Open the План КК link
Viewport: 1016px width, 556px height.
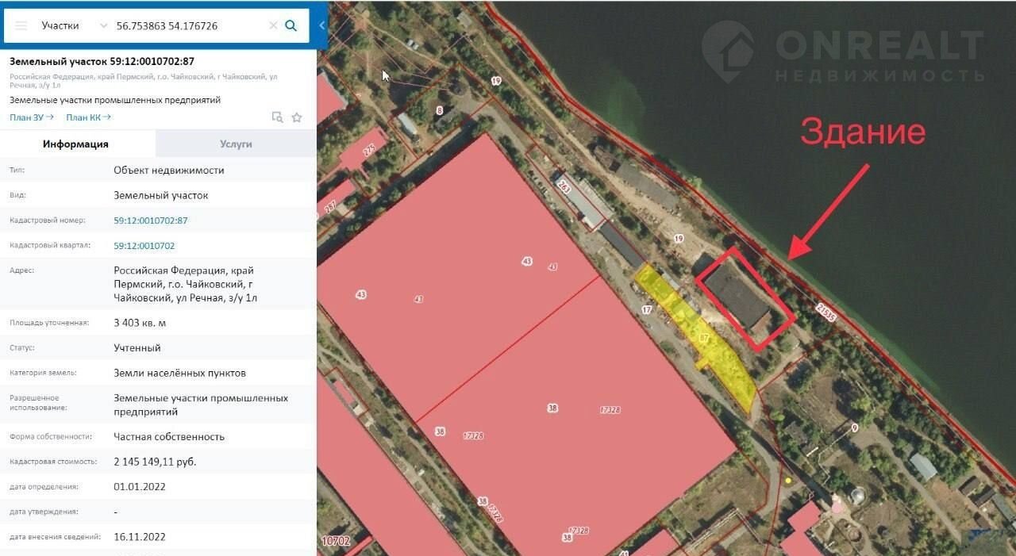tap(88, 117)
